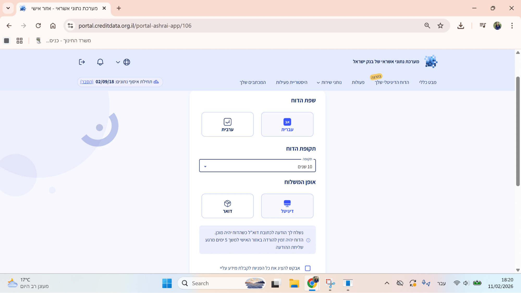
Task: Select עברית report language option
Action: coord(287,124)
